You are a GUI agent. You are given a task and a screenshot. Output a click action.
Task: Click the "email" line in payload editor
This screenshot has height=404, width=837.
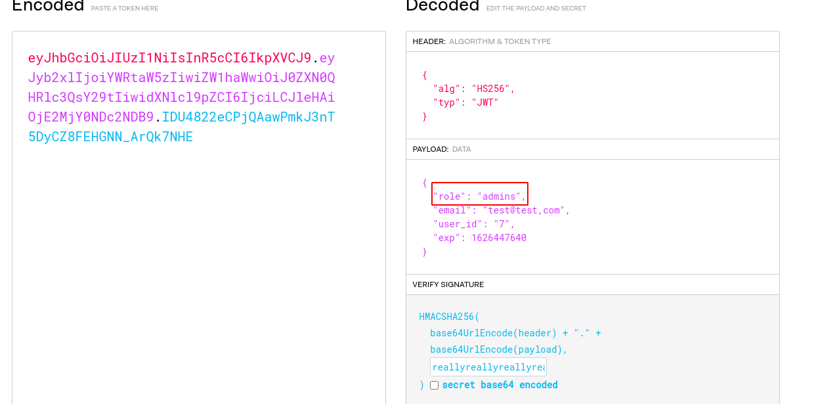[x=501, y=210]
